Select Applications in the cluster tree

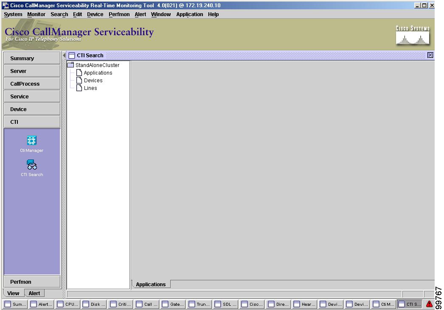click(94, 73)
